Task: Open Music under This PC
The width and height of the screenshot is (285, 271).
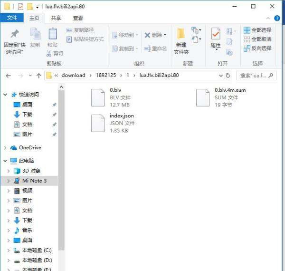Action: coord(27,230)
